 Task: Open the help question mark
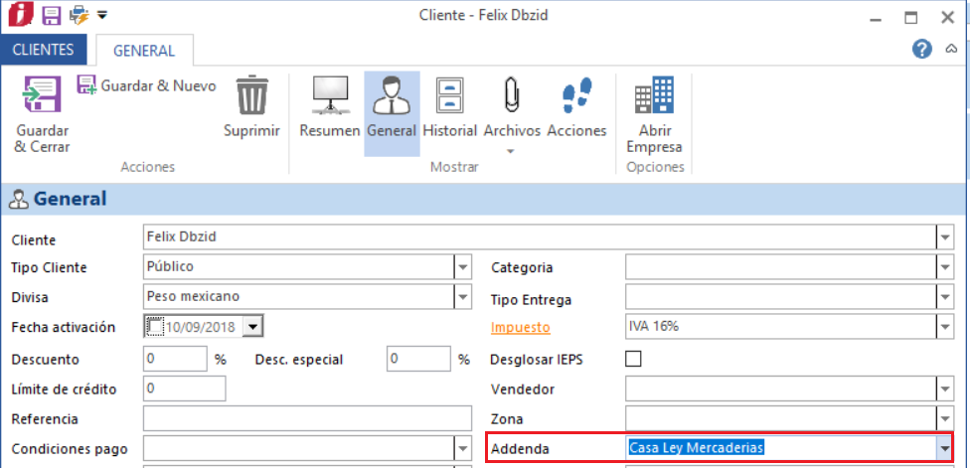coord(921,49)
